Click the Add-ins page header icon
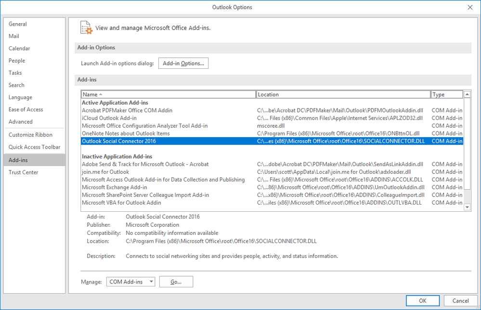Screen dimensions: 481x310 tap(86, 27)
